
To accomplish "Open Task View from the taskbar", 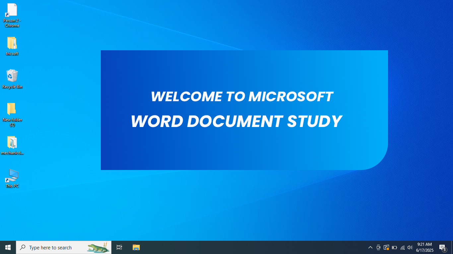I will click(x=119, y=247).
